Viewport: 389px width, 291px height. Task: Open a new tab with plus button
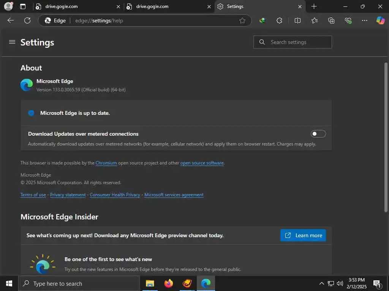314,6
